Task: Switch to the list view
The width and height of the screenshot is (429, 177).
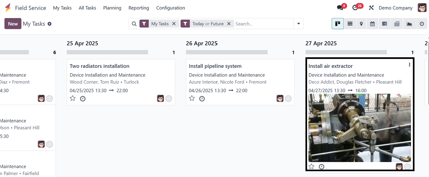Action: 350,24
